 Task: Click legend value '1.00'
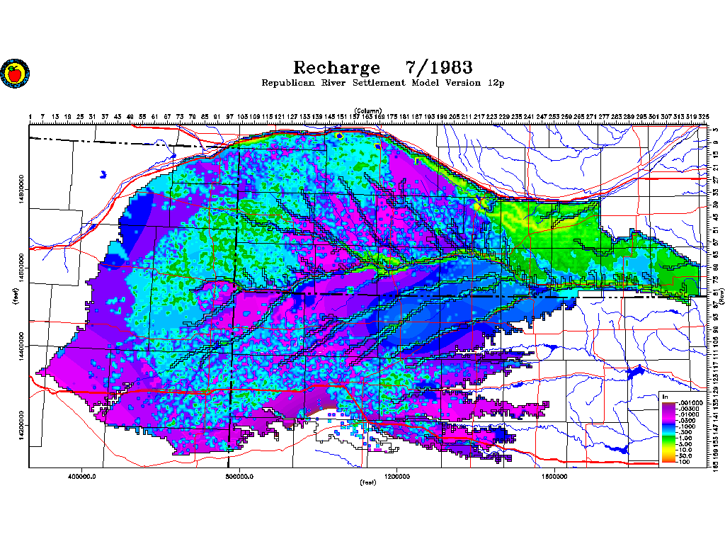[685, 438]
